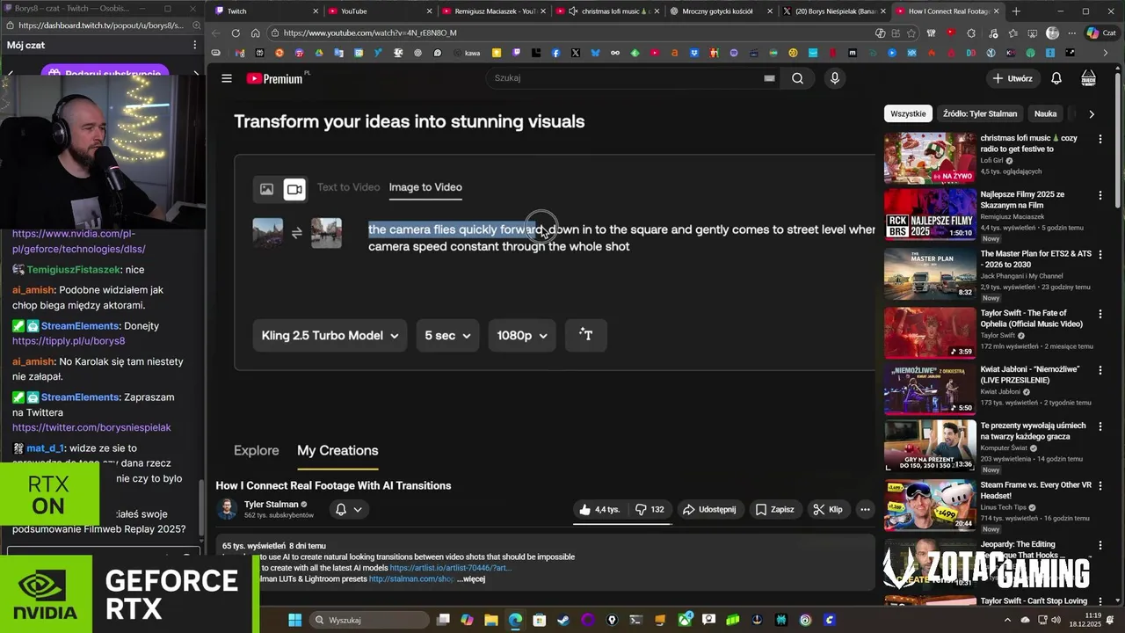Open Copilot Czat button in browser
This screenshot has height=633, width=1125.
[1104, 33]
